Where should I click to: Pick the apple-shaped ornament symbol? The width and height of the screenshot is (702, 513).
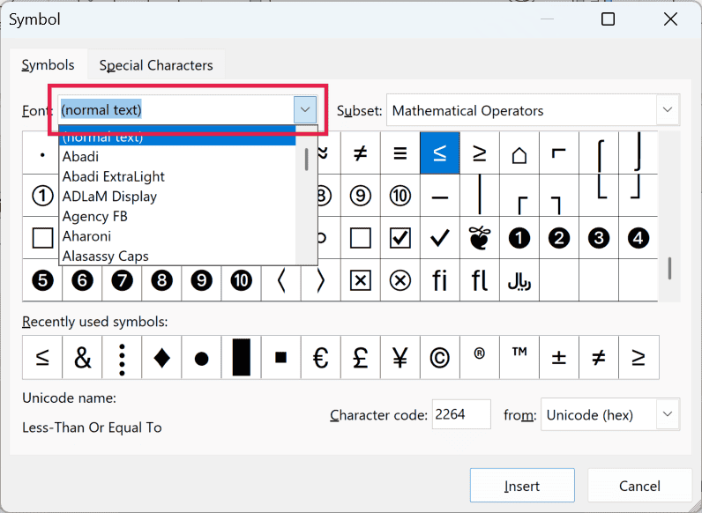click(480, 238)
